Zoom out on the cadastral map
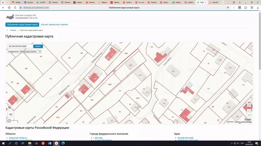 [249, 115]
